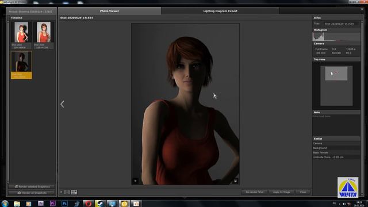Image resolution: width=368 pixels, height=207 pixels.
Task: Open the yellow taskbar application icon
Action: (124, 204)
